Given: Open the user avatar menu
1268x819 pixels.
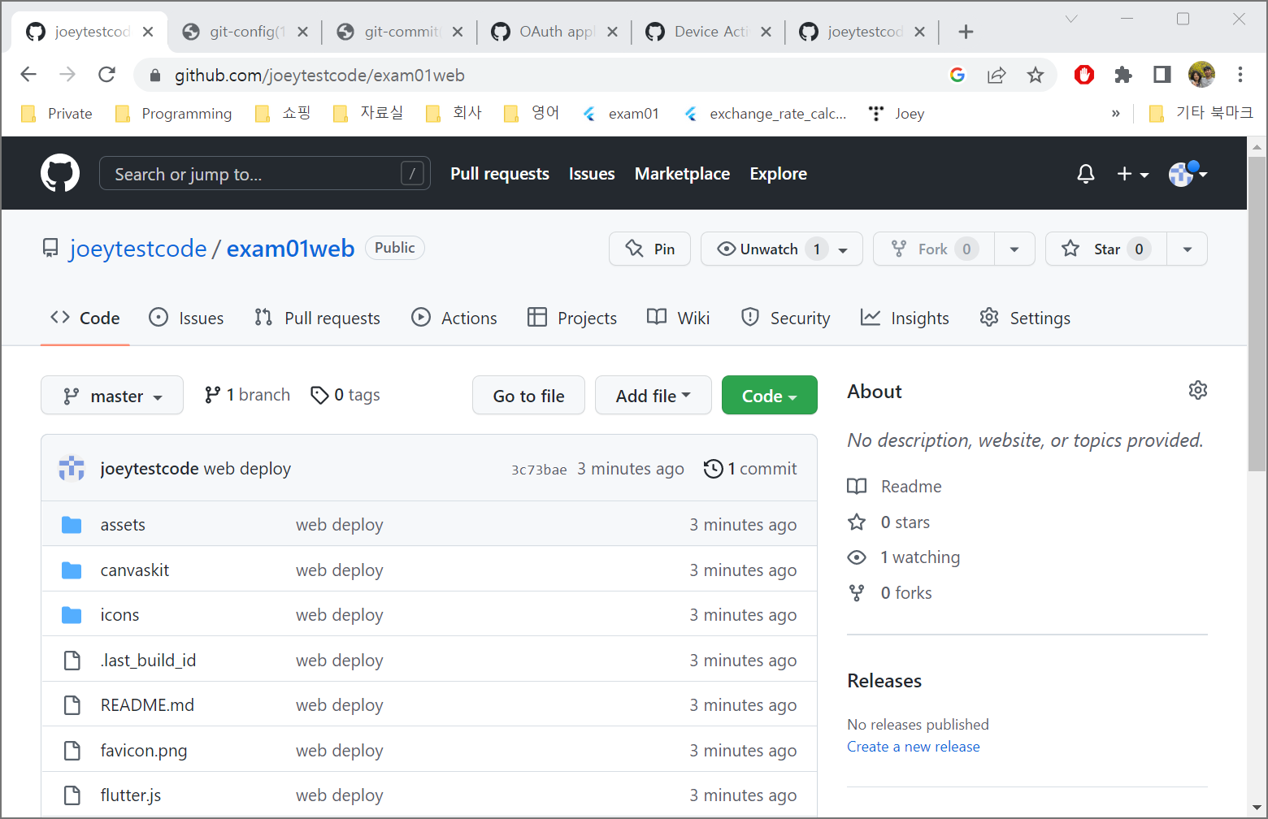Looking at the screenshot, I should [x=1188, y=173].
